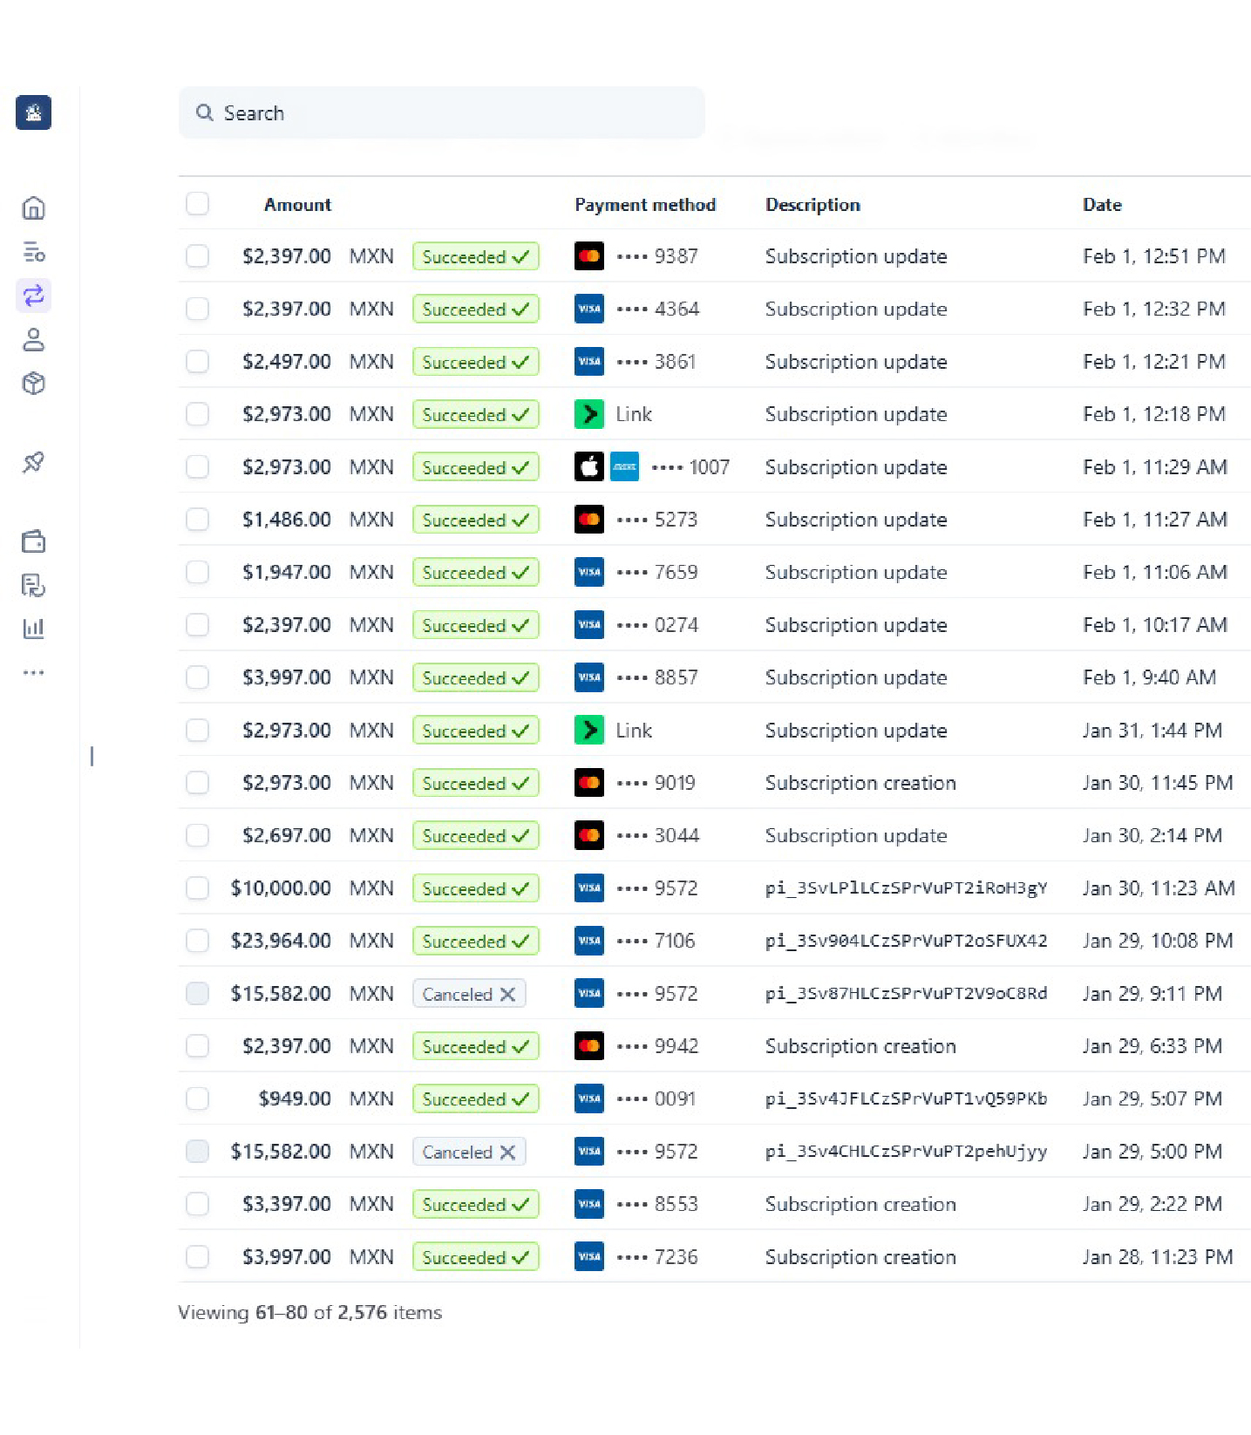The width and height of the screenshot is (1251, 1435).
Task: Open the wallet icon in the sidebar
Action: coord(33,541)
